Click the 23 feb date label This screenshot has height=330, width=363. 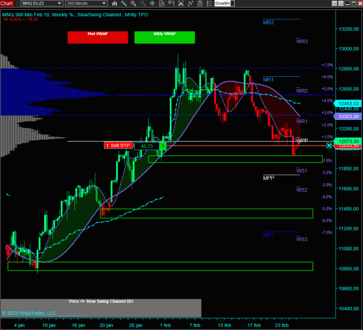coord(282,325)
